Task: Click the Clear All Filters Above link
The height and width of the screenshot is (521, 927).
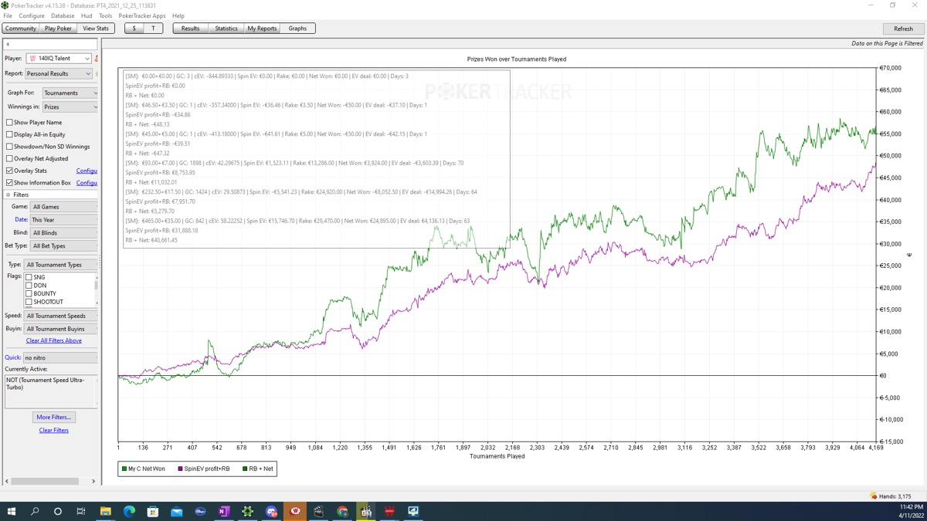Action: (53, 340)
